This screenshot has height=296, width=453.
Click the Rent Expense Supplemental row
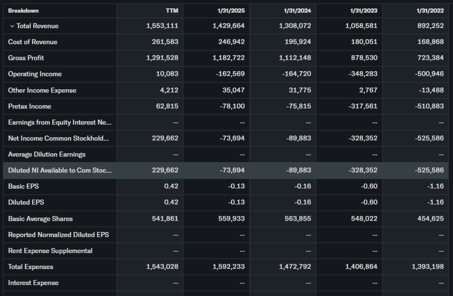[x=50, y=250]
